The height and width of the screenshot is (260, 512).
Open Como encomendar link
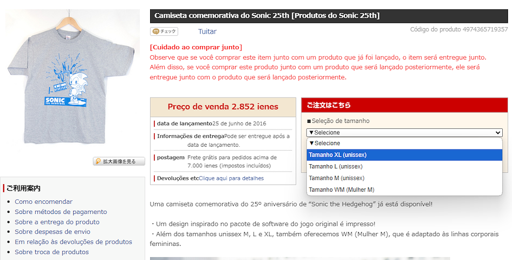coord(43,201)
